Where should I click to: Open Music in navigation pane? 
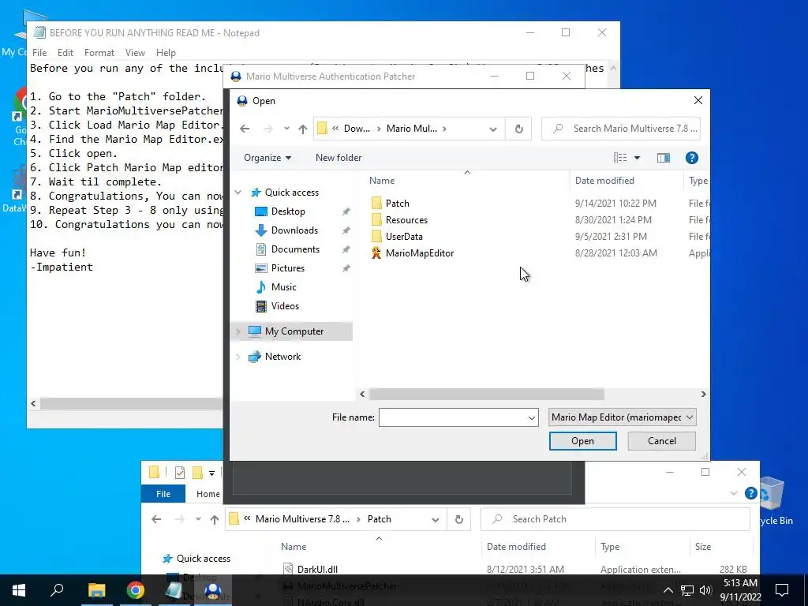(x=283, y=287)
